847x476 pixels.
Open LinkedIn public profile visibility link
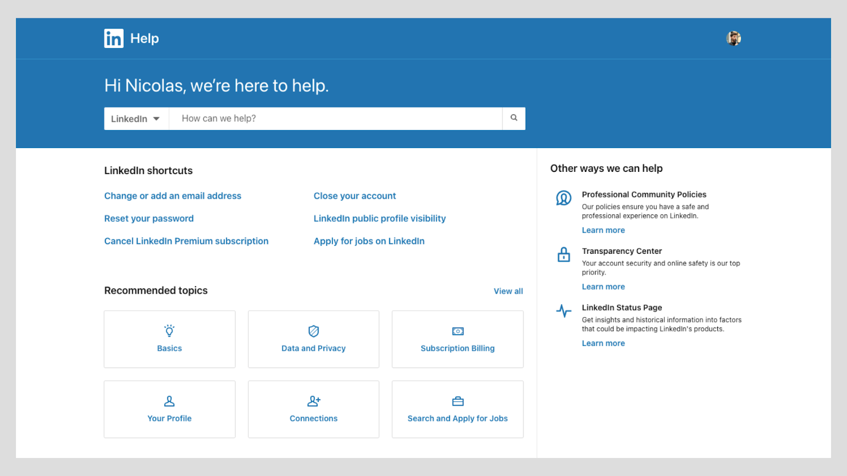[380, 218]
